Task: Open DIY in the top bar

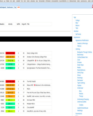Action: pyautogui.click(x=68, y=1)
